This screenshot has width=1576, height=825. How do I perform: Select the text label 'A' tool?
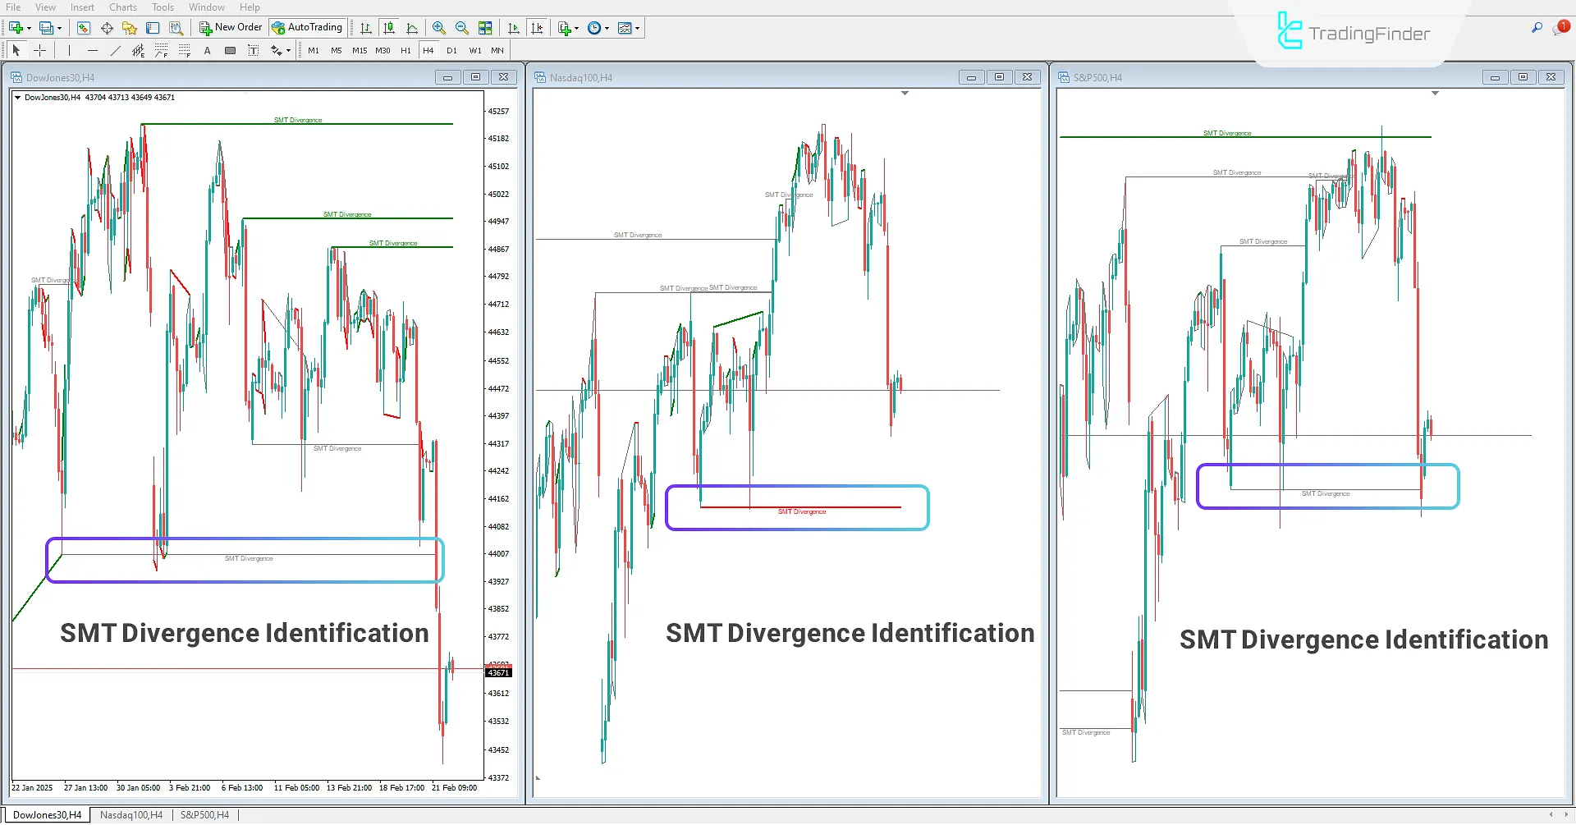pyautogui.click(x=207, y=50)
